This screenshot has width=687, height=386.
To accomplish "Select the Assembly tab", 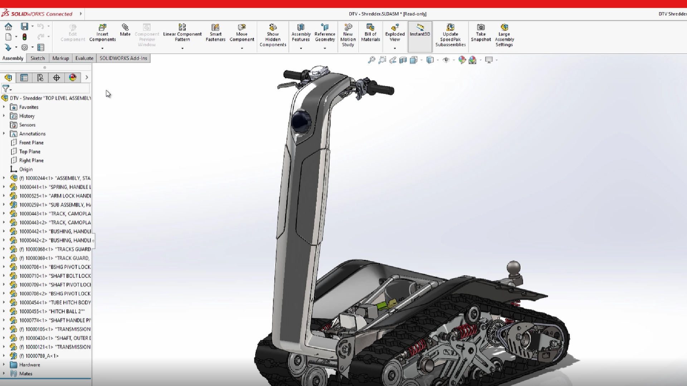I will pyautogui.click(x=13, y=58).
